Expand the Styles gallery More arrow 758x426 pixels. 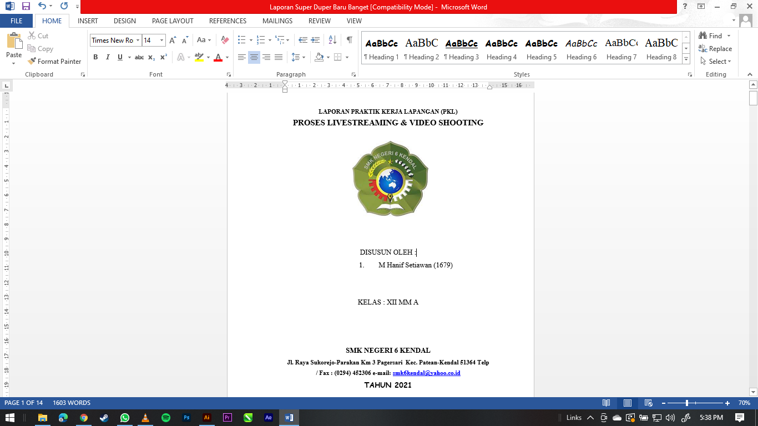click(x=686, y=59)
